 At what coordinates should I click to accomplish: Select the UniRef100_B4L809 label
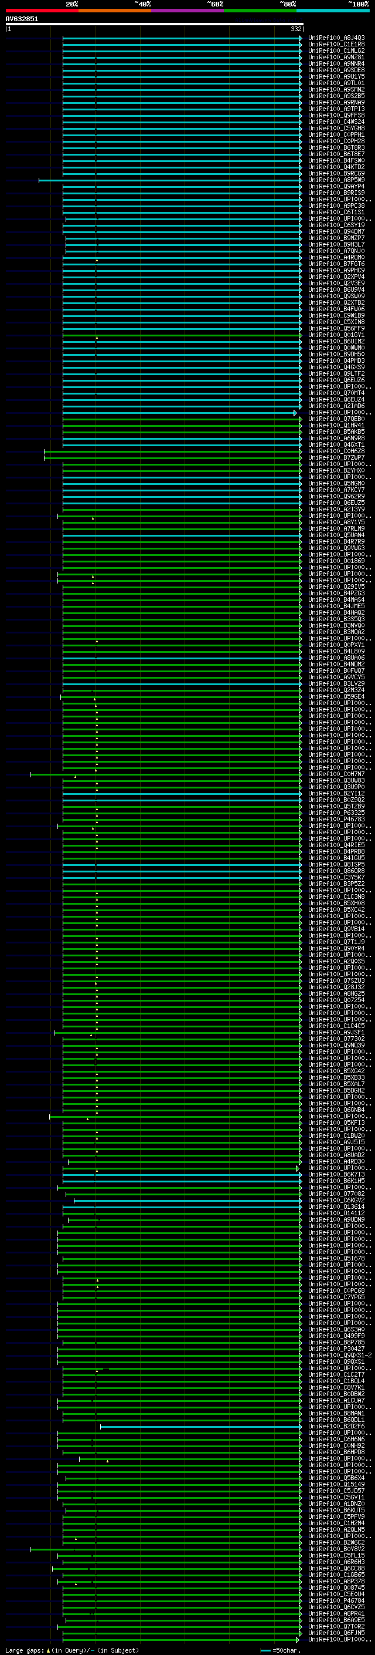tap(336, 652)
